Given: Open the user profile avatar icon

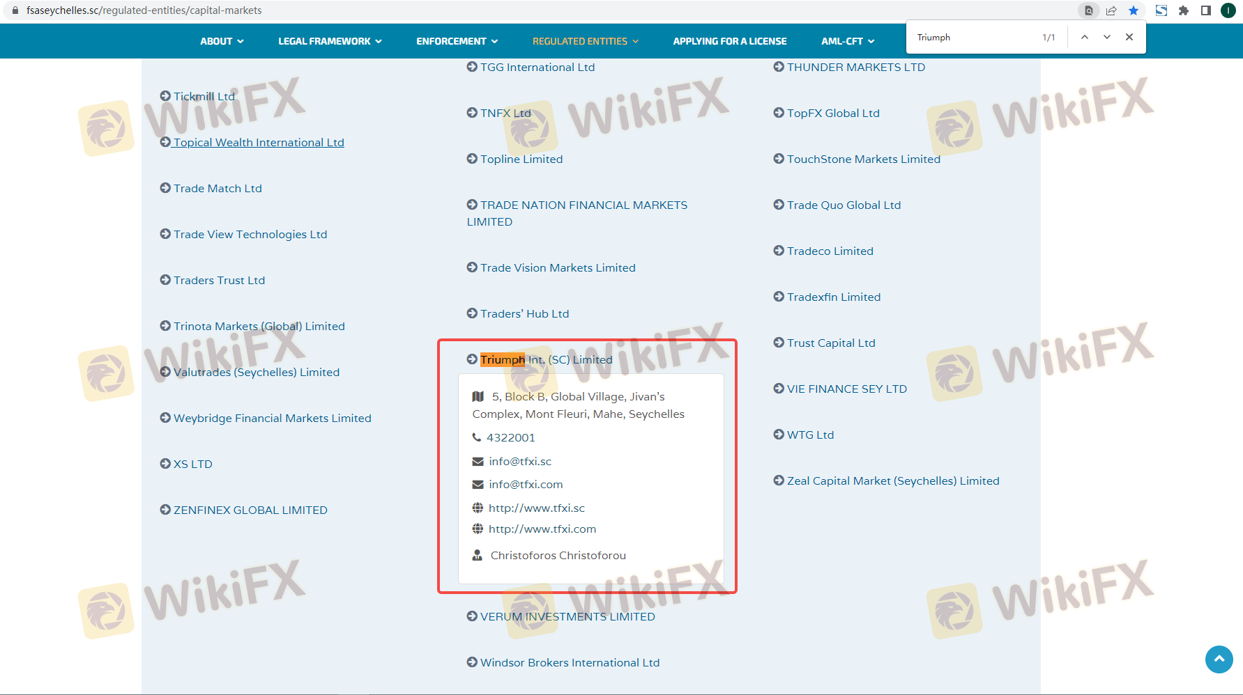Looking at the screenshot, I should 1228,10.
